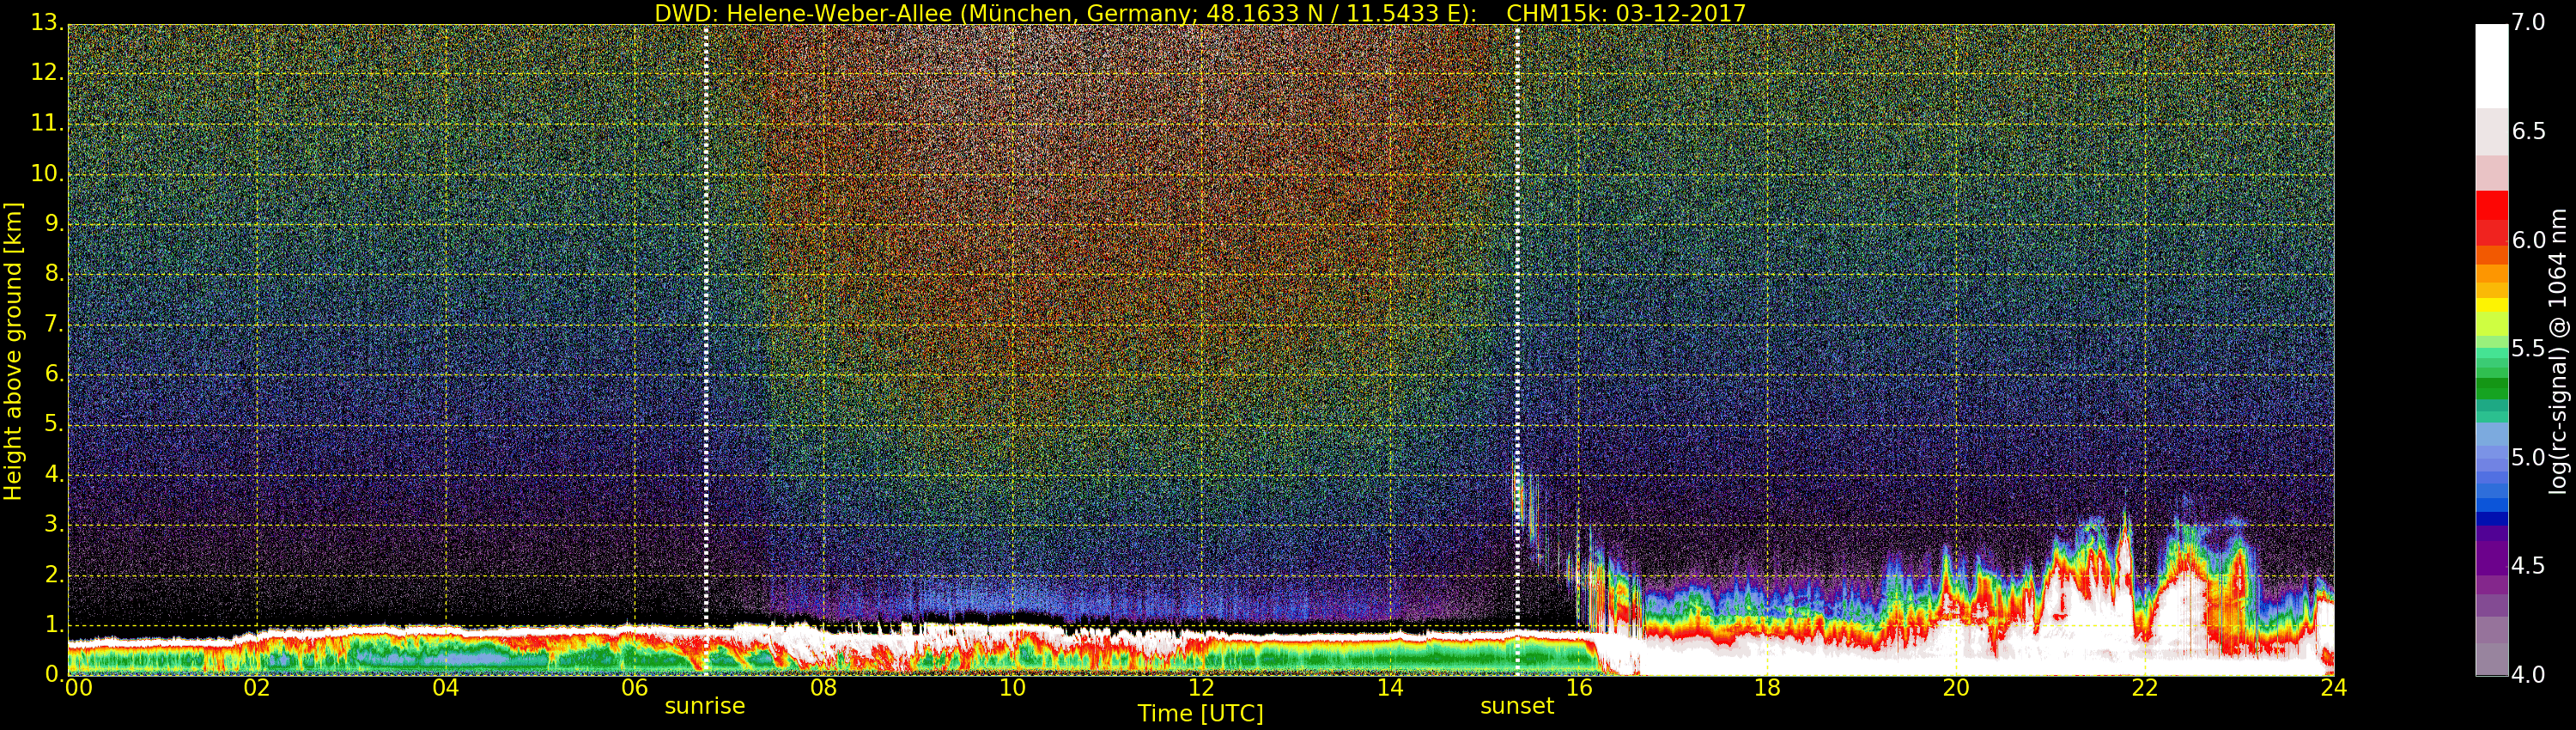The image size is (2576, 730).
Task: Click the sunset label below the time axis
Action: click(1516, 706)
